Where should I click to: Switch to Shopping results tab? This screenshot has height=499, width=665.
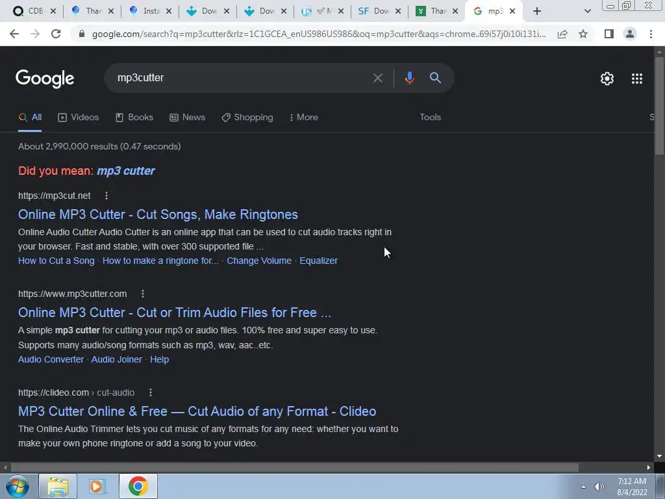[247, 118]
